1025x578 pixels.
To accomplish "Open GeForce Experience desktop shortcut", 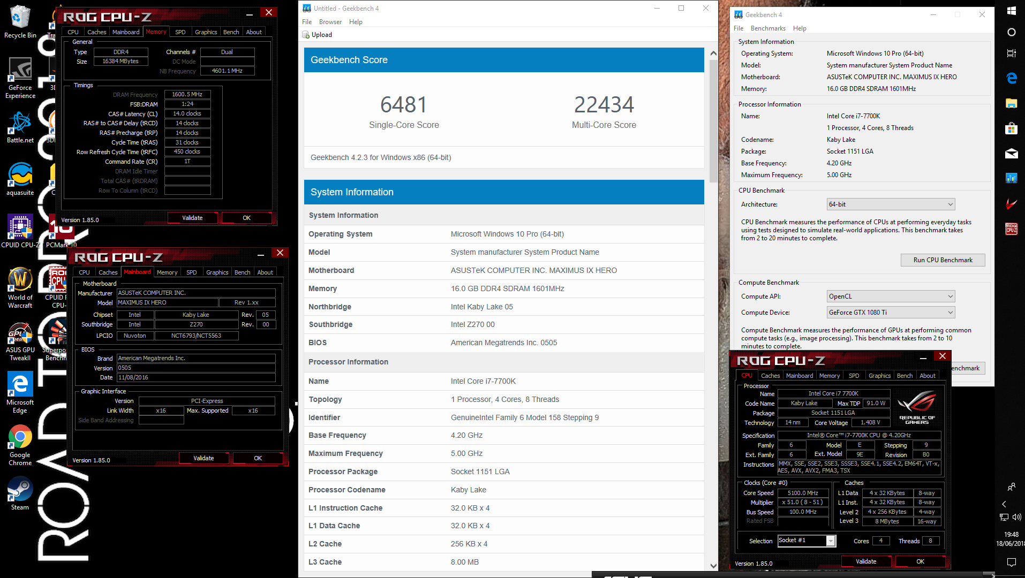I will pos(20,79).
